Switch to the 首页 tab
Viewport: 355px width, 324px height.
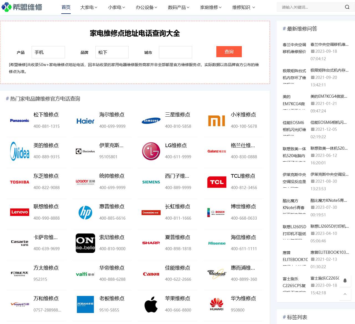pos(66,7)
